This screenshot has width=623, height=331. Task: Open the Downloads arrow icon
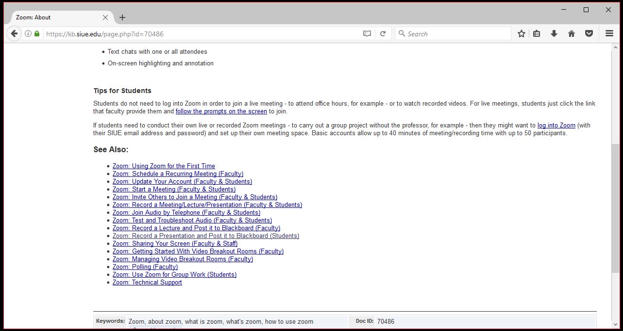[554, 33]
